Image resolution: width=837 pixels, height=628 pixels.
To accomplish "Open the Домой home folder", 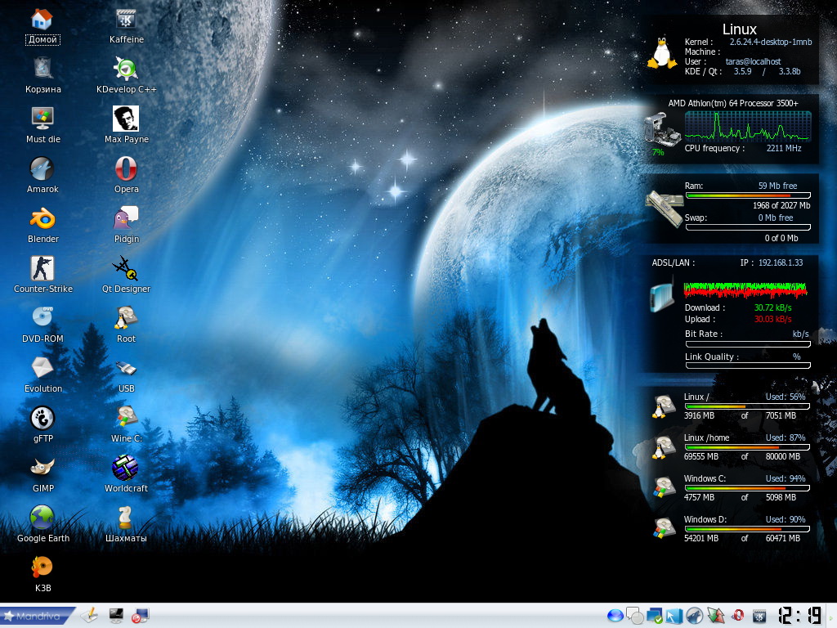I will click(x=43, y=20).
